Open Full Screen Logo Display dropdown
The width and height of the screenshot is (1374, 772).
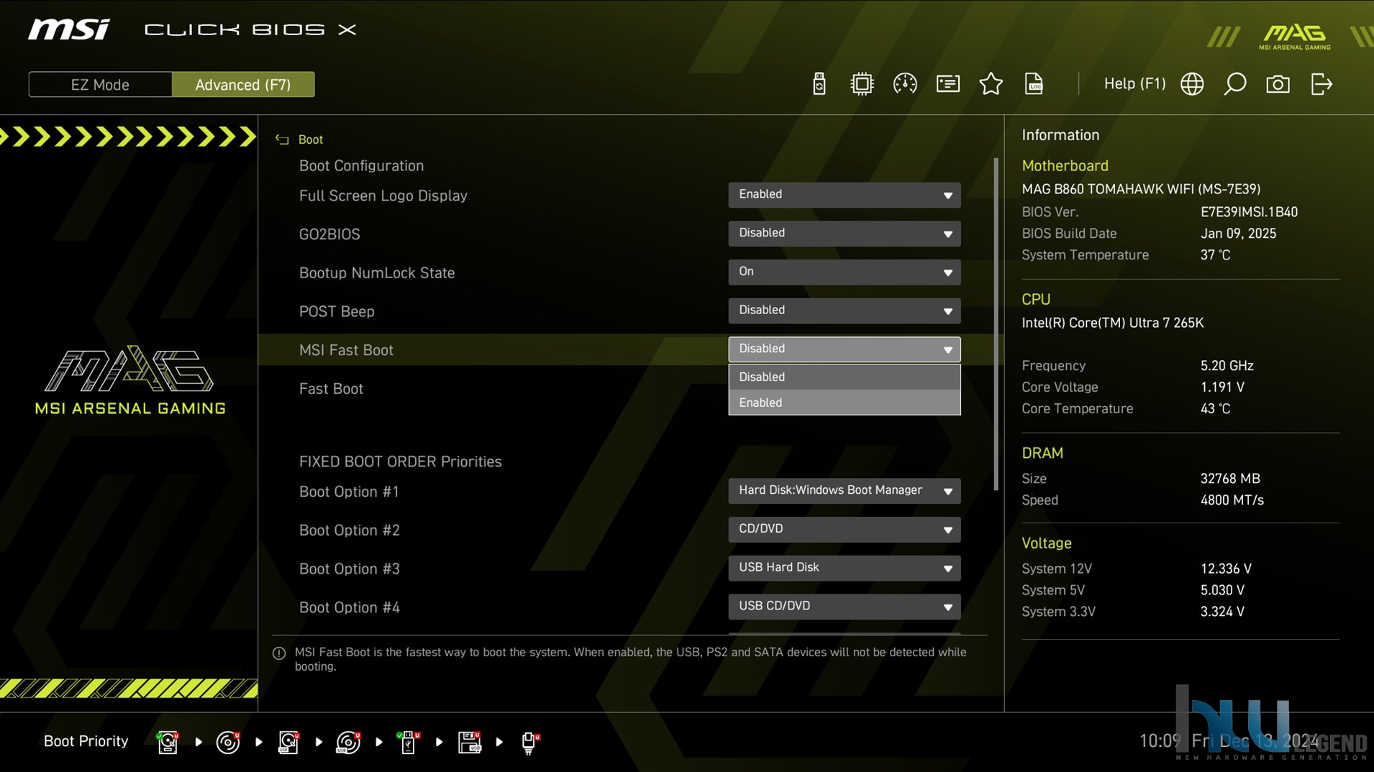click(845, 195)
